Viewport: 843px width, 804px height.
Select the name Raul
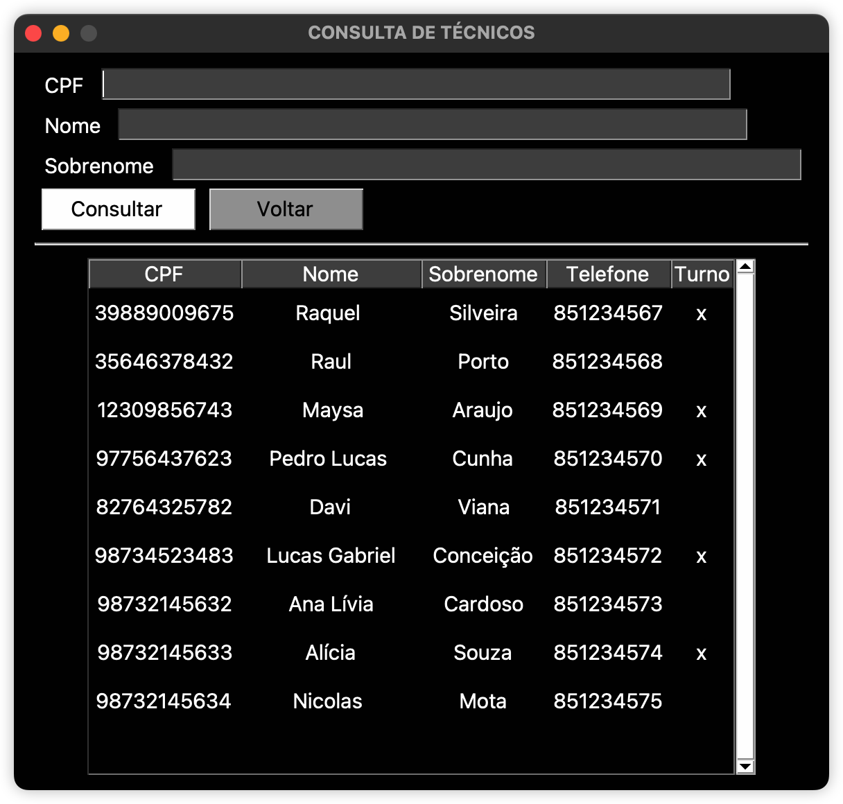[331, 362]
